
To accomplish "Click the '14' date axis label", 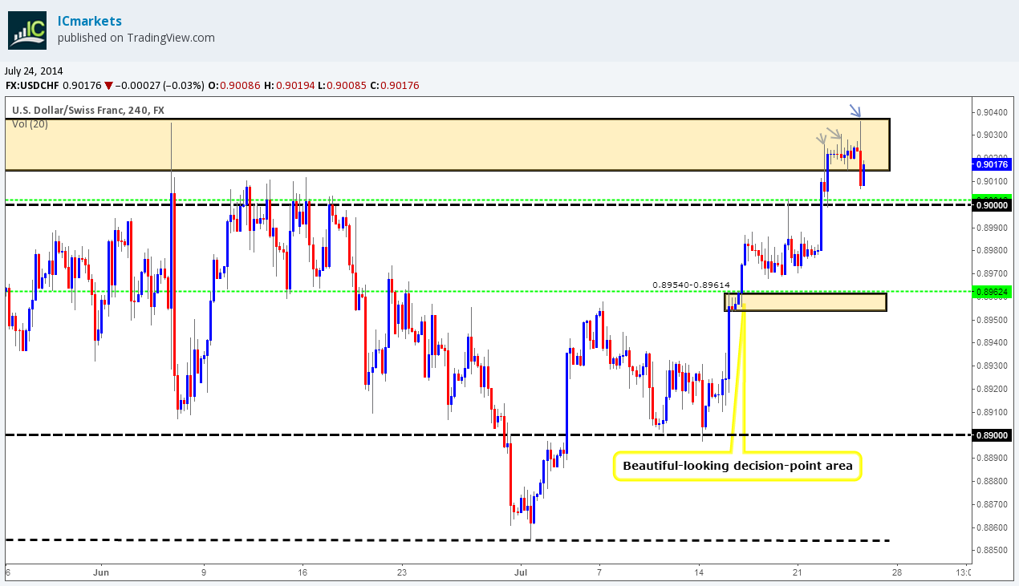I will (699, 572).
